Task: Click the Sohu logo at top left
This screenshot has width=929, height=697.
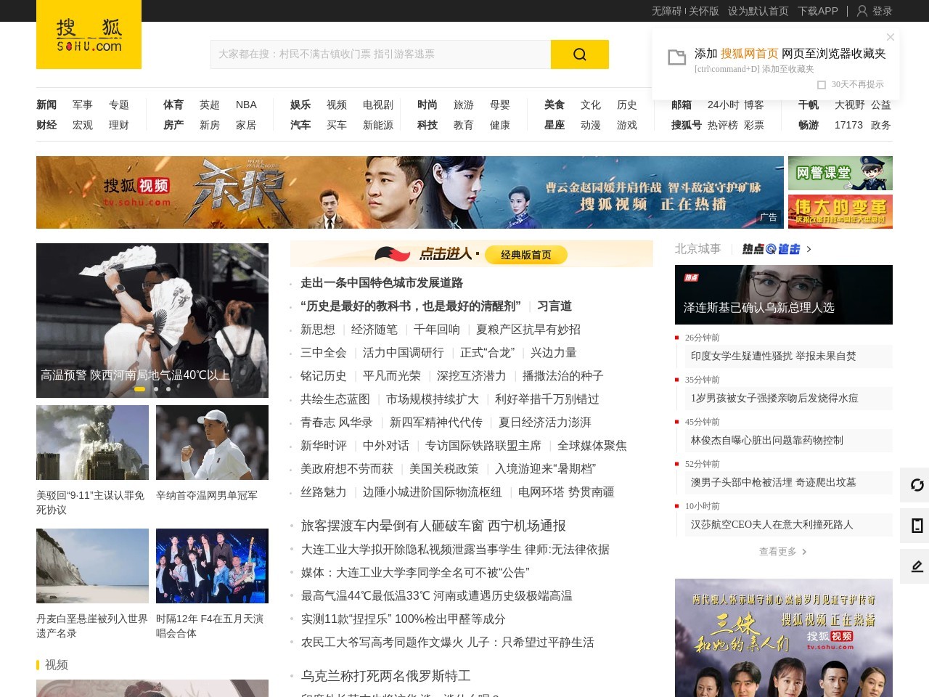Action: (89, 35)
